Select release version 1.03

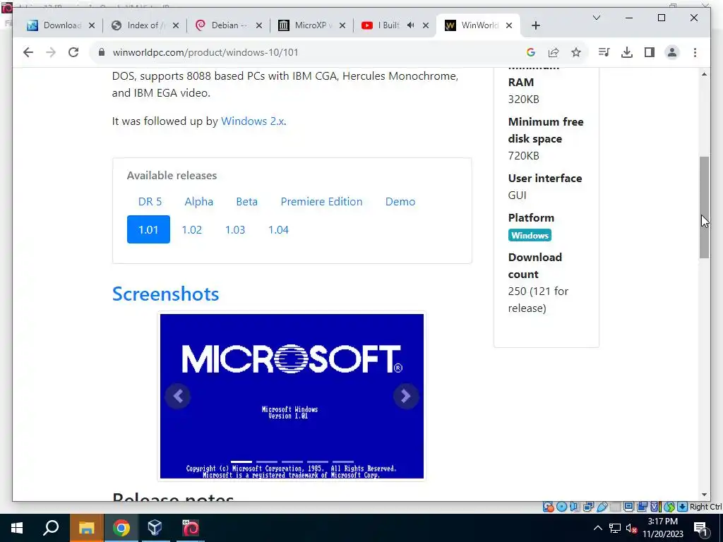[x=235, y=229]
